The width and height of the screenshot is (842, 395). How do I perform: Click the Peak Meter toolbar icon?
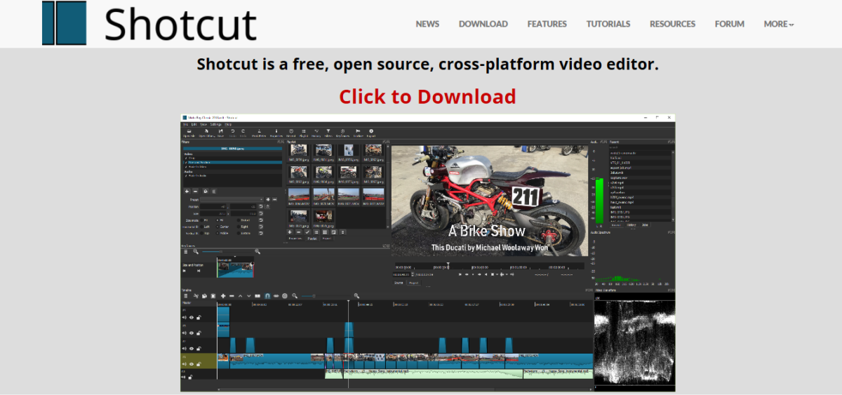tap(259, 132)
